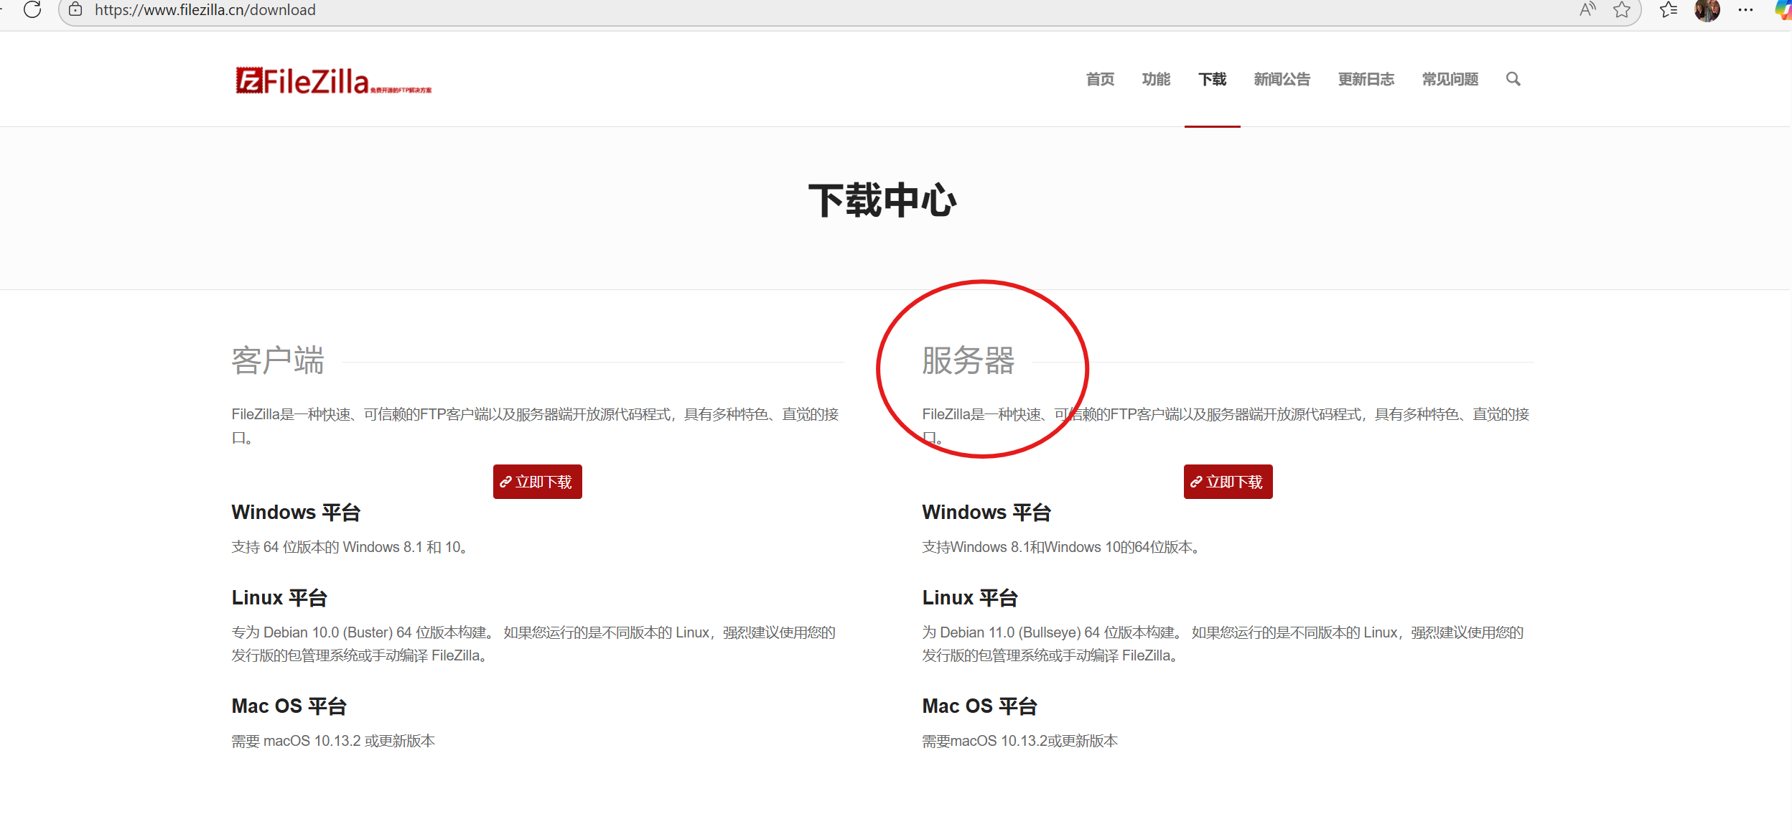Open the 更新日志 nav item

(1366, 79)
